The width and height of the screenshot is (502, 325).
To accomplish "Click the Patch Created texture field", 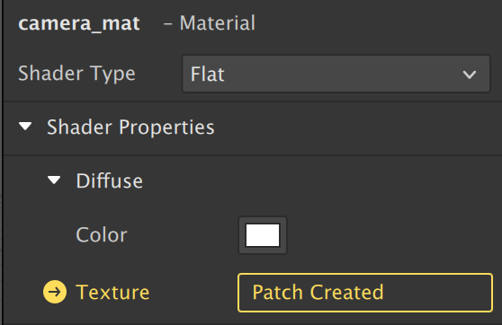I will pos(365,293).
